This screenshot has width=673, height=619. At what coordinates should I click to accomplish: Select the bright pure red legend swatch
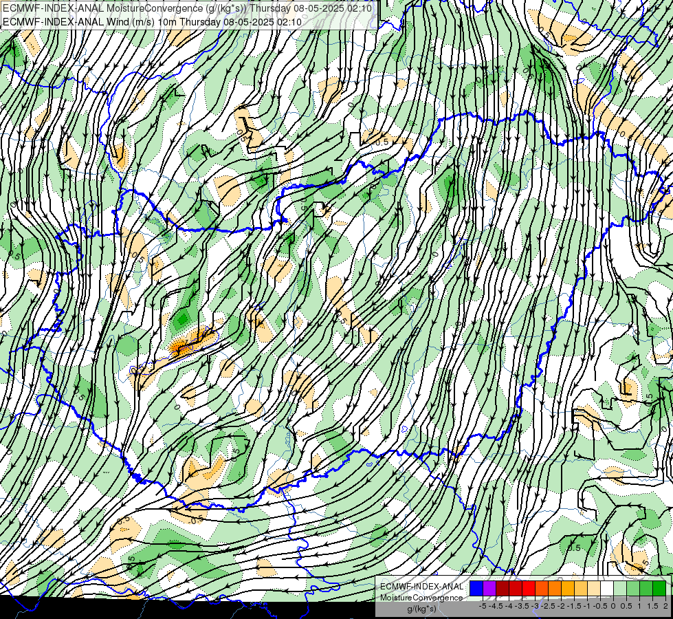coord(529,589)
